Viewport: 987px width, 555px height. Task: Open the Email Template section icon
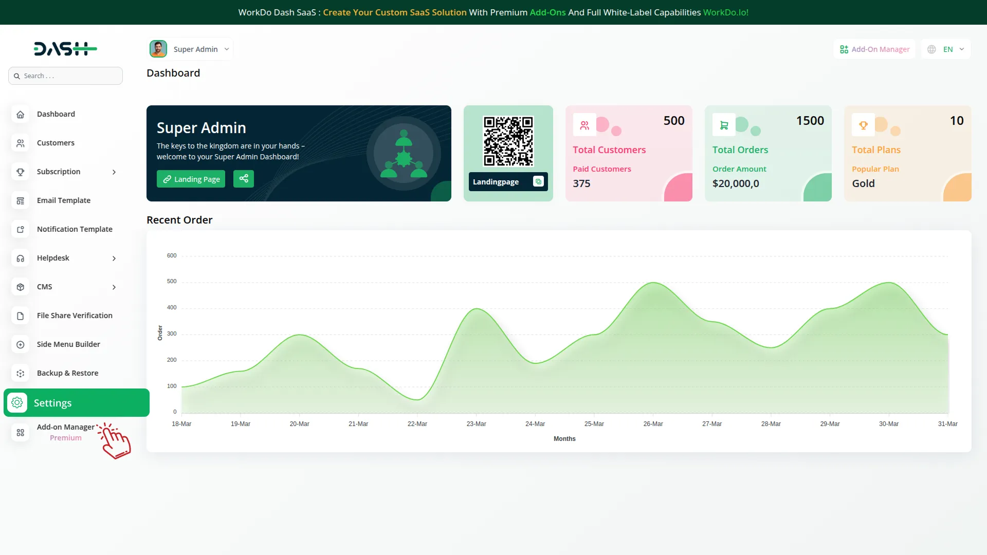[20, 200]
